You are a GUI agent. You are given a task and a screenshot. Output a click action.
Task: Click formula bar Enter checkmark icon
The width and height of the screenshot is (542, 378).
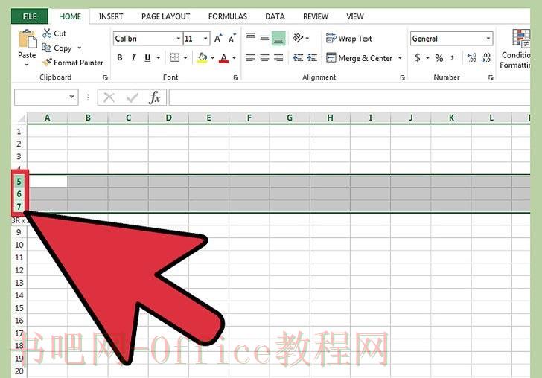(x=133, y=97)
